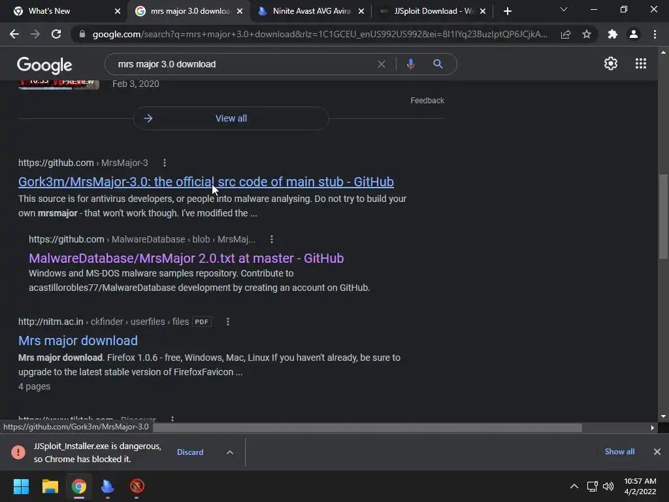Submit search with magnifier icon
The height and width of the screenshot is (502, 669).
click(x=438, y=64)
